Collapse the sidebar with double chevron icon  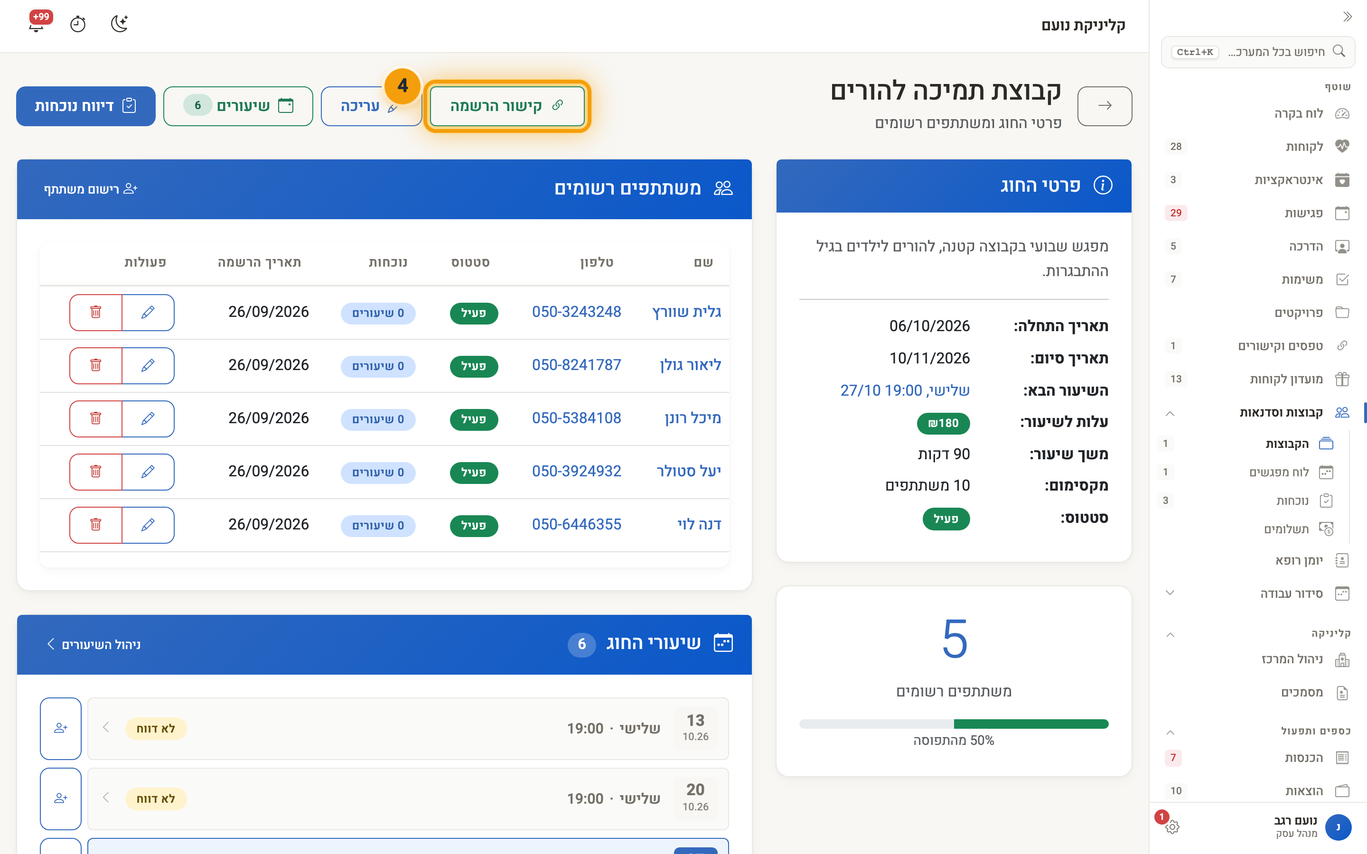pos(1347,17)
